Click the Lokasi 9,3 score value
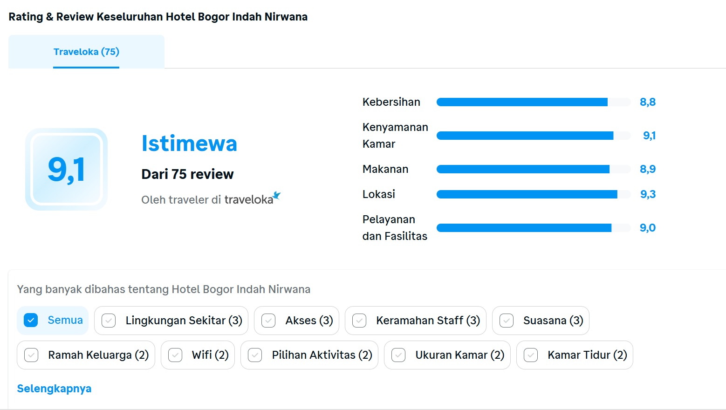Image resolution: width=726 pixels, height=410 pixels. click(648, 194)
